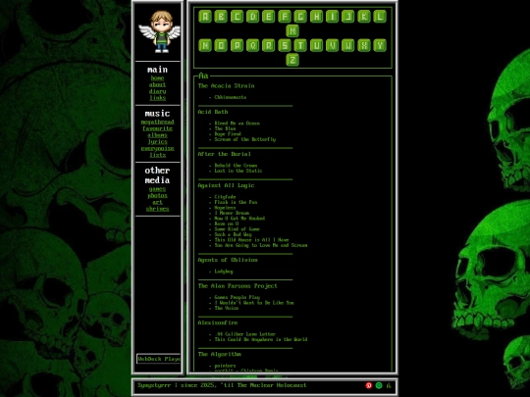The height and width of the screenshot is (397, 530).
Task: Open the music megathread
Action: 157,122
